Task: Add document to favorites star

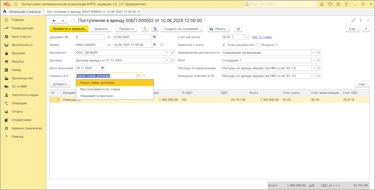Action: click(73, 21)
